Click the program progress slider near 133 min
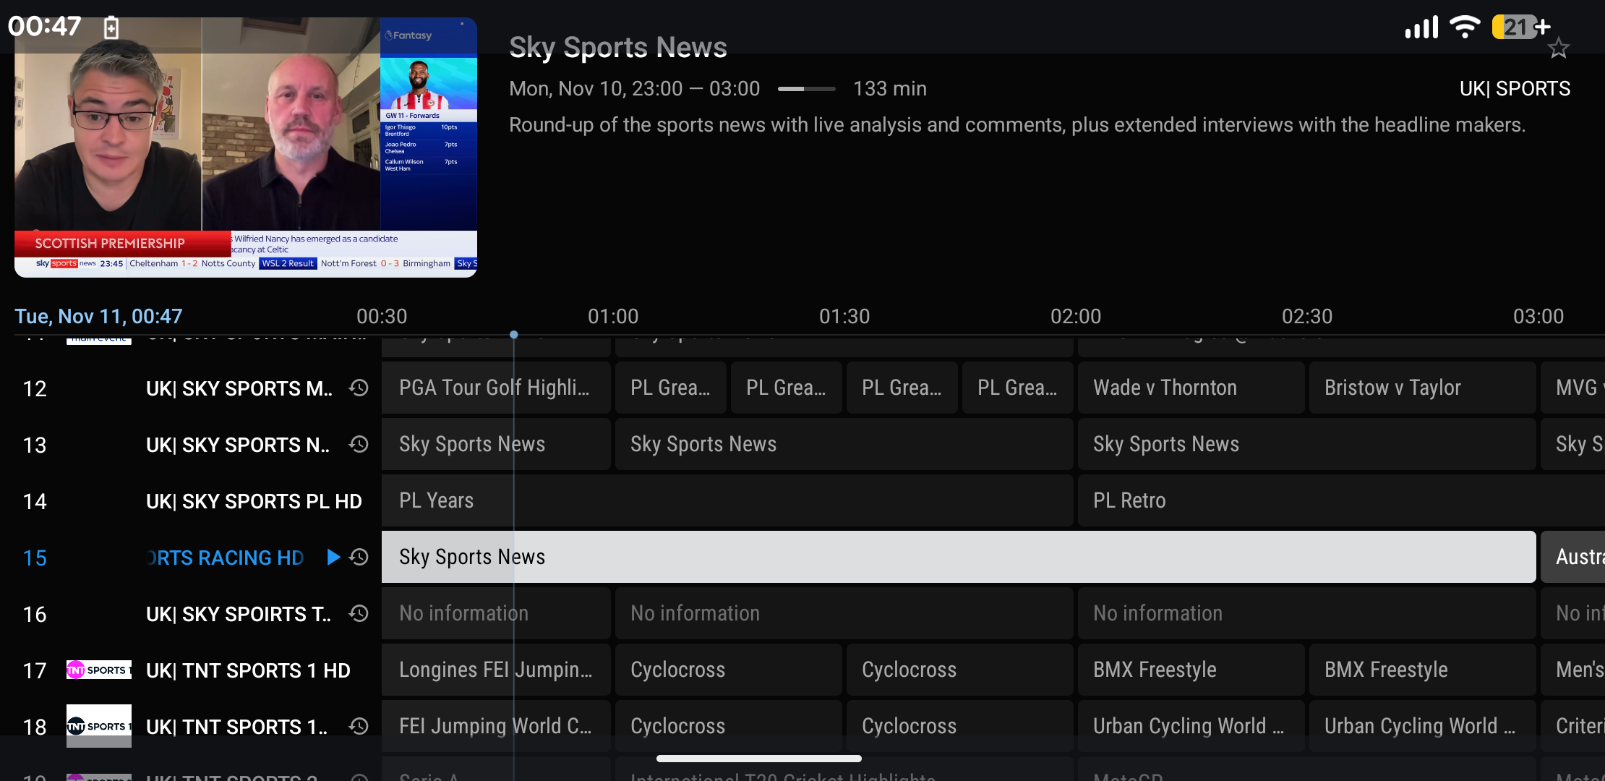The height and width of the screenshot is (781, 1605). click(805, 88)
